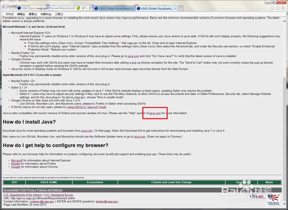Click the 'Google Chrome' item under Windows
Image resolution: width=288 pixels, height=210 pixels.
[x=21, y=59]
